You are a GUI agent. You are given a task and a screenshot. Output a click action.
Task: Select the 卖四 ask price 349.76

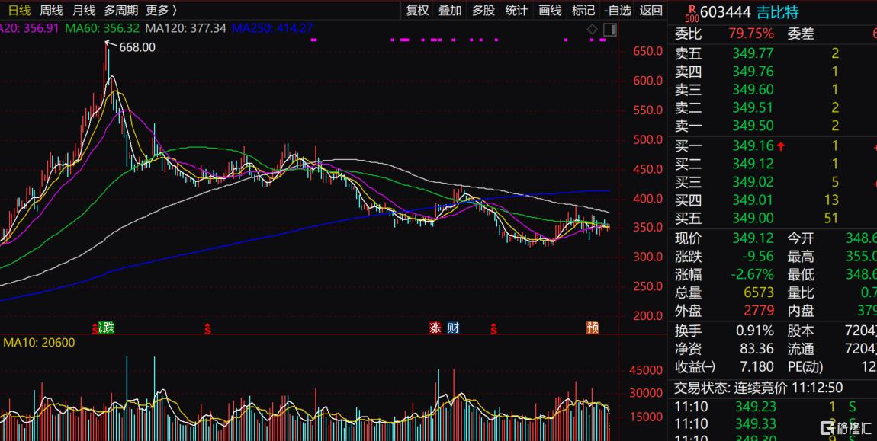[x=753, y=72]
